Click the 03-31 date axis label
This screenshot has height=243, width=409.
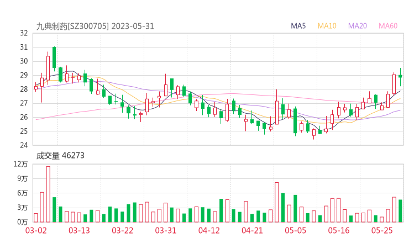[166, 230]
